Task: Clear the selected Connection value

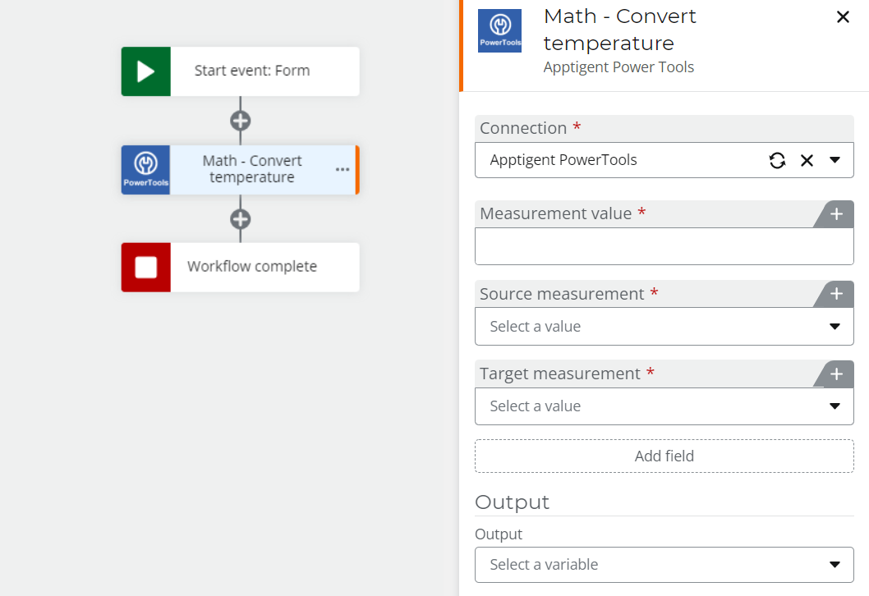Action: [x=807, y=160]
